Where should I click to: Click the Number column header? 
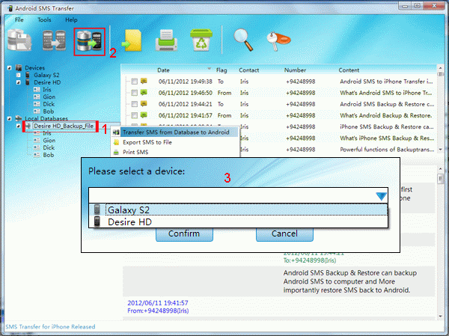click(x=295, y=70)
